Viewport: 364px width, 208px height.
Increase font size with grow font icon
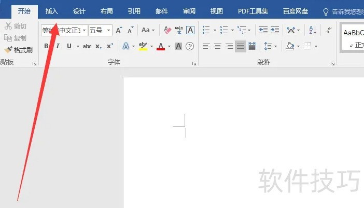click(119, 30)
